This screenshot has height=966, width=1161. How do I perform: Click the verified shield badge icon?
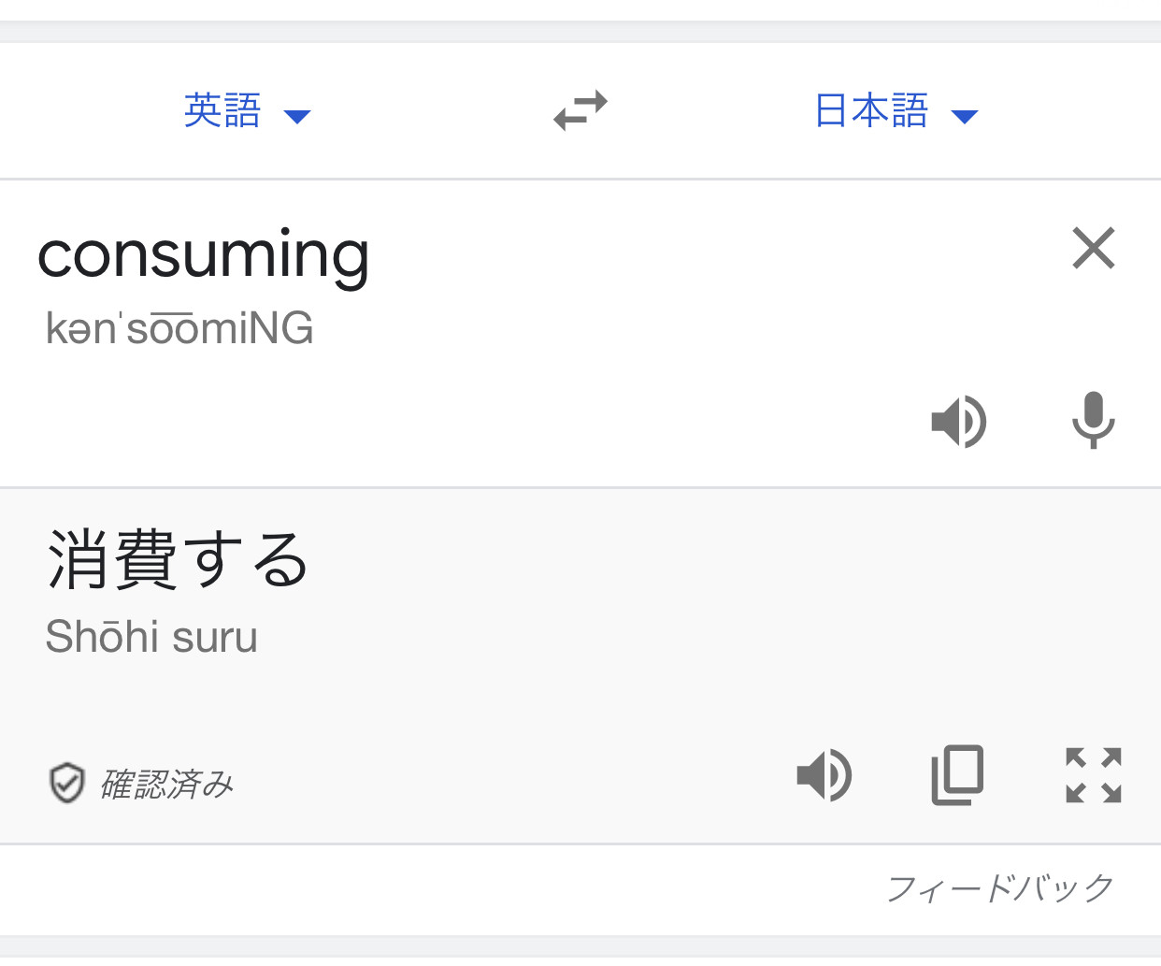[x=67, y=783]
